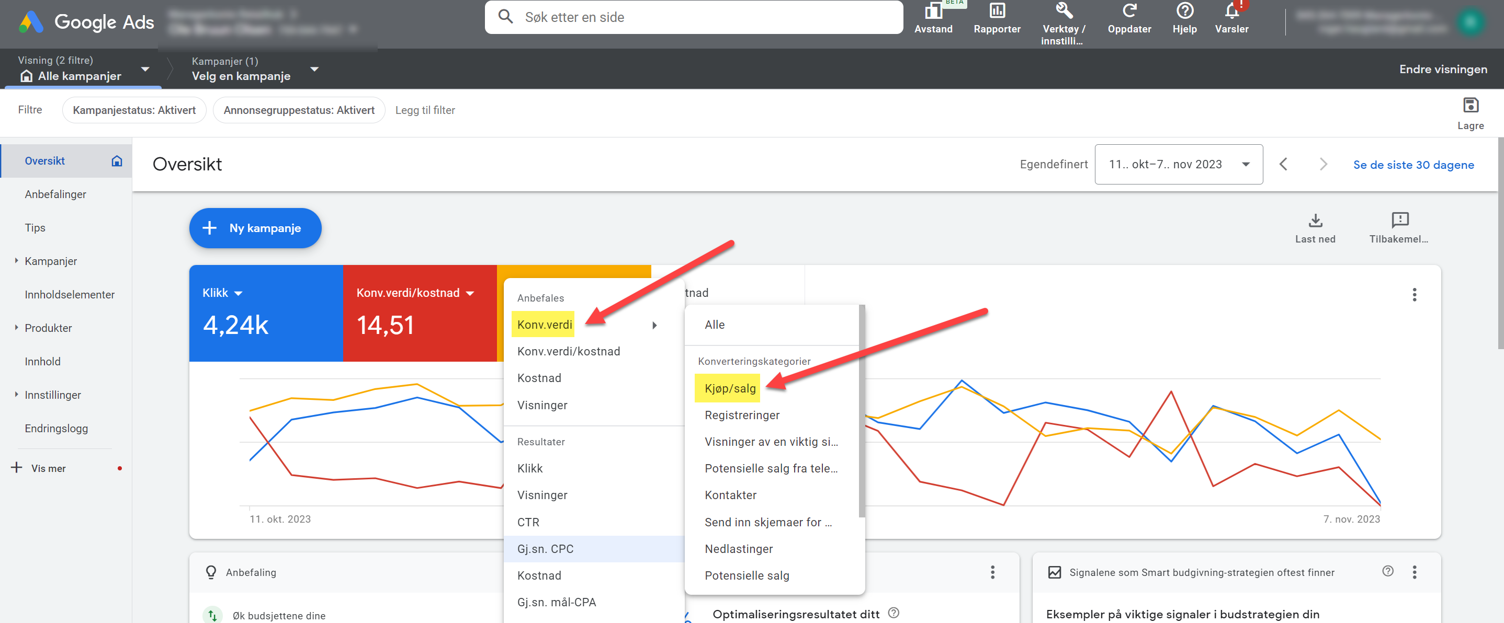
Task: Open the Varsler notifications bell
Action: click(1231, 11)
